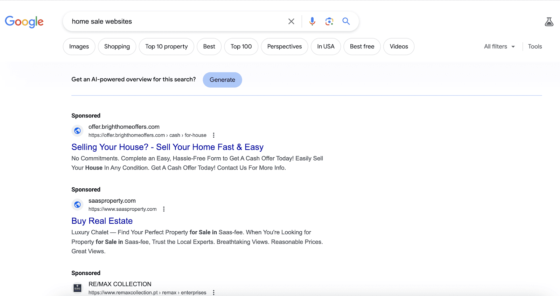Click the Google logo
The width and height of the screenshot is (560, 296).
pos(24,22)
